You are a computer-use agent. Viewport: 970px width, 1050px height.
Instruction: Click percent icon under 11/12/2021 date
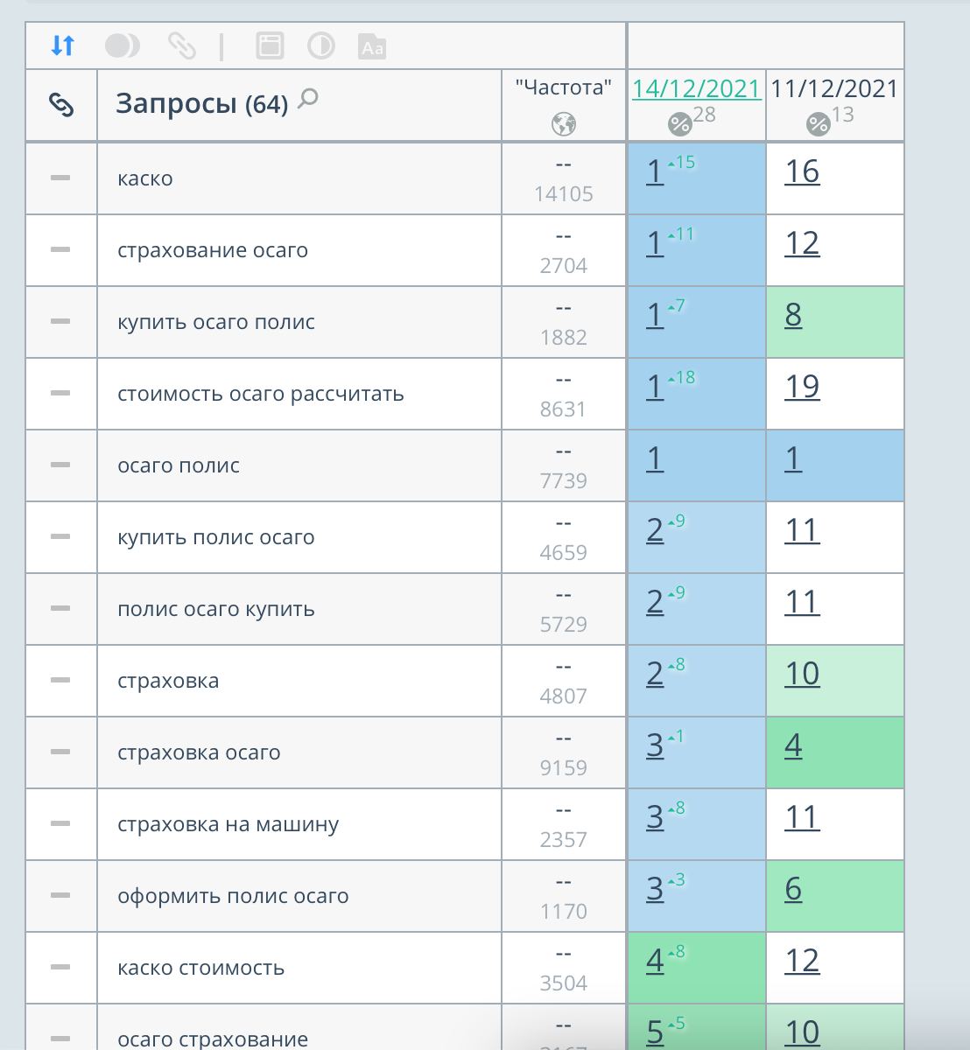819,124
